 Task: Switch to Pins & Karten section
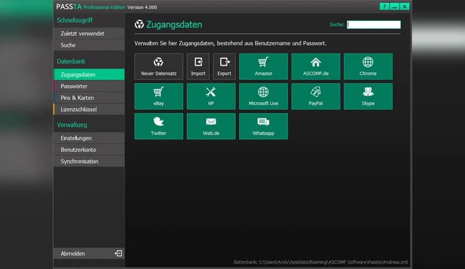[x=89, y=98]
